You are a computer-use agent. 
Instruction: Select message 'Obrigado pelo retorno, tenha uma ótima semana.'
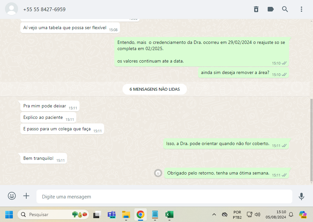(227, 173)
